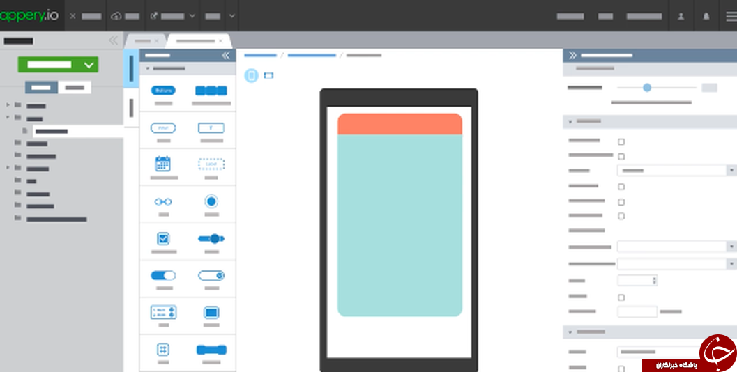737x372 pixels.
Task: Select the text field component with T
Action: pyautogui.click(x=211, y=127)
